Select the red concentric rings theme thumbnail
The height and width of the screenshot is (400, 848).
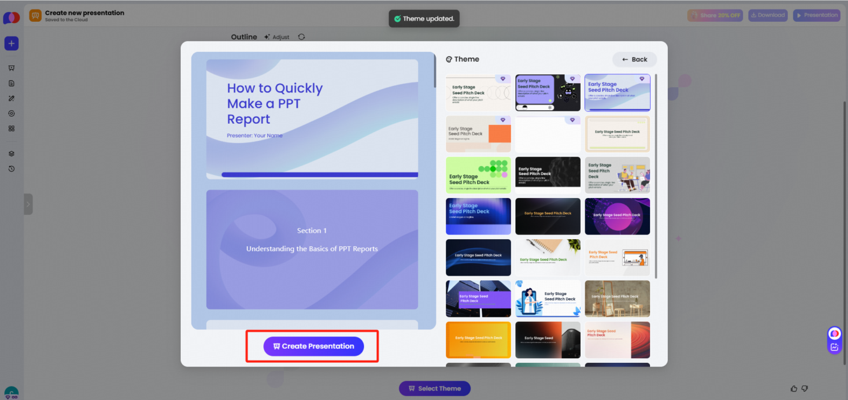[x=617, y=340]
